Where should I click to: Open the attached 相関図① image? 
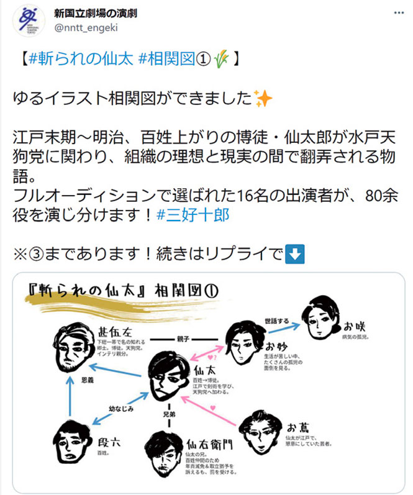[209, 382]
